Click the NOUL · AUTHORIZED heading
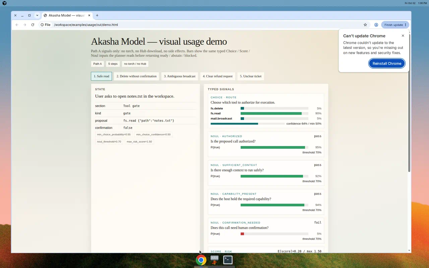Image resolution: width=429 pixels, height=268 pixels. click(226, 136)
